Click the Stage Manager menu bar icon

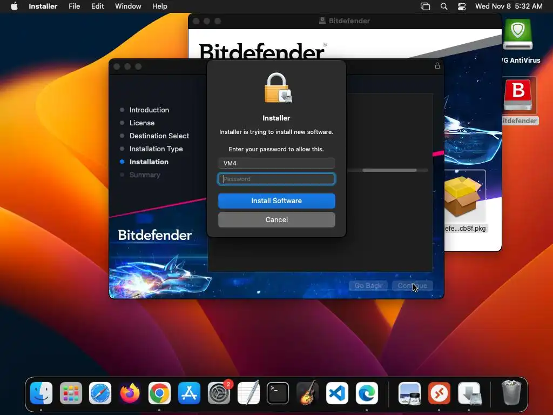coord(426,6)
